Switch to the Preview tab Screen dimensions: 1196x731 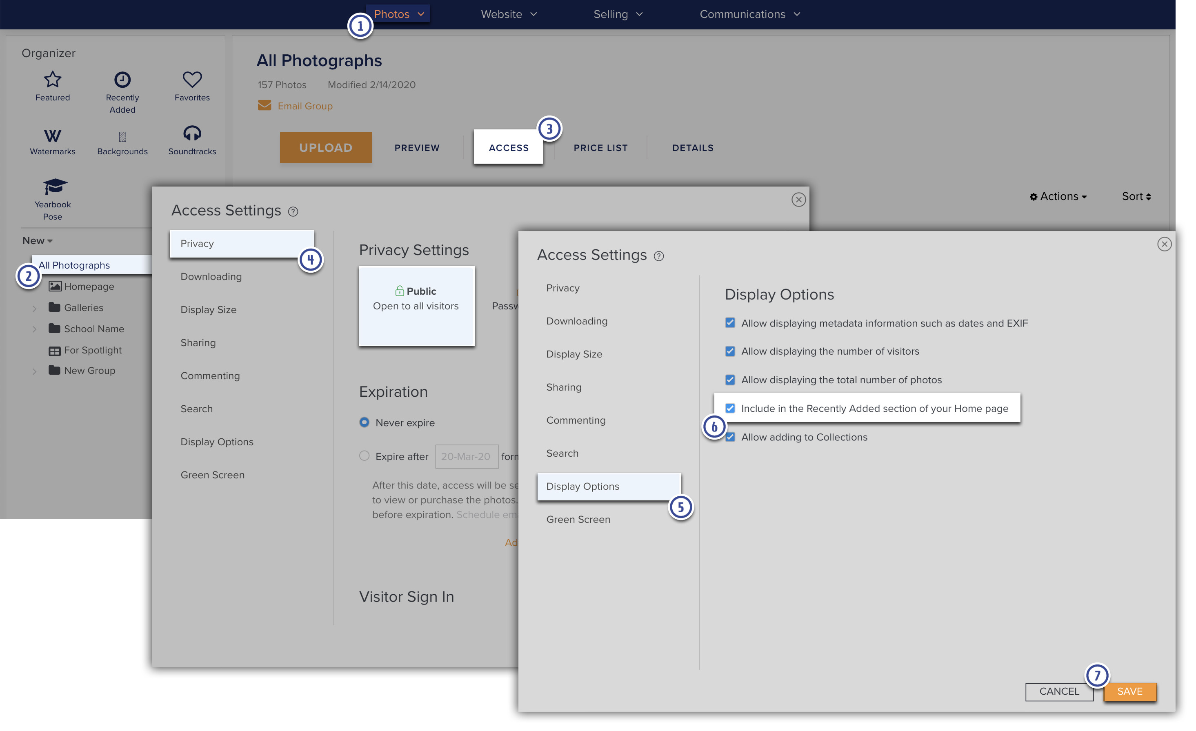click(417, 148)
